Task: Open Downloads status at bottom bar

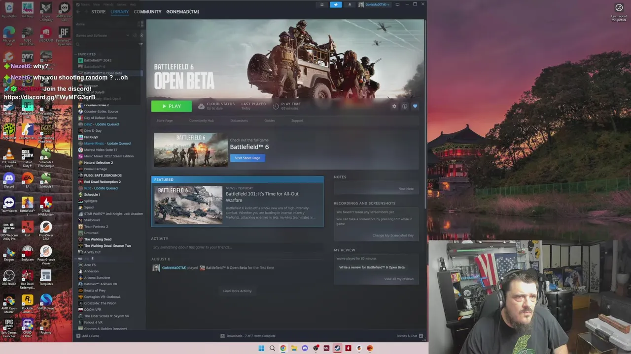Action: coord(248,336)
